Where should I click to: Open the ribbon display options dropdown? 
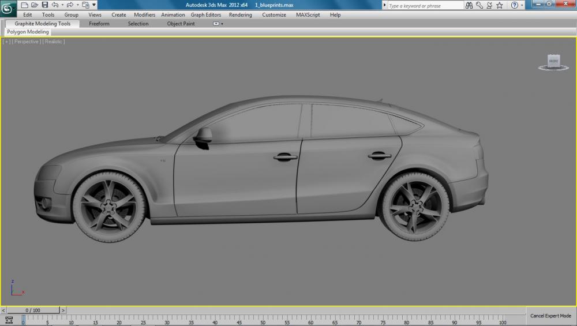pyautogui.click(x=217, y=24)
